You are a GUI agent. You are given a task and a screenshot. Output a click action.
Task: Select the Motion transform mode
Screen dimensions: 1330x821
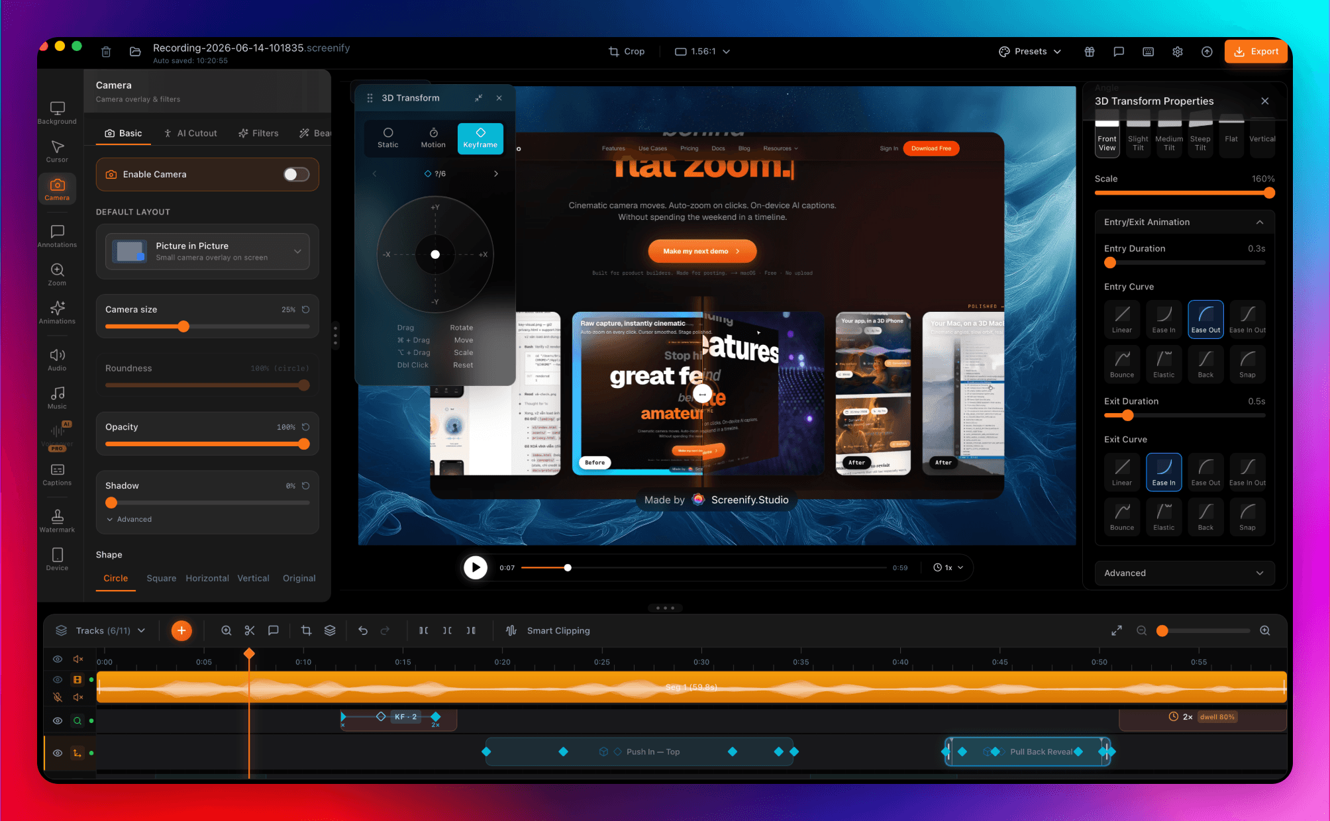coord(433,138)
